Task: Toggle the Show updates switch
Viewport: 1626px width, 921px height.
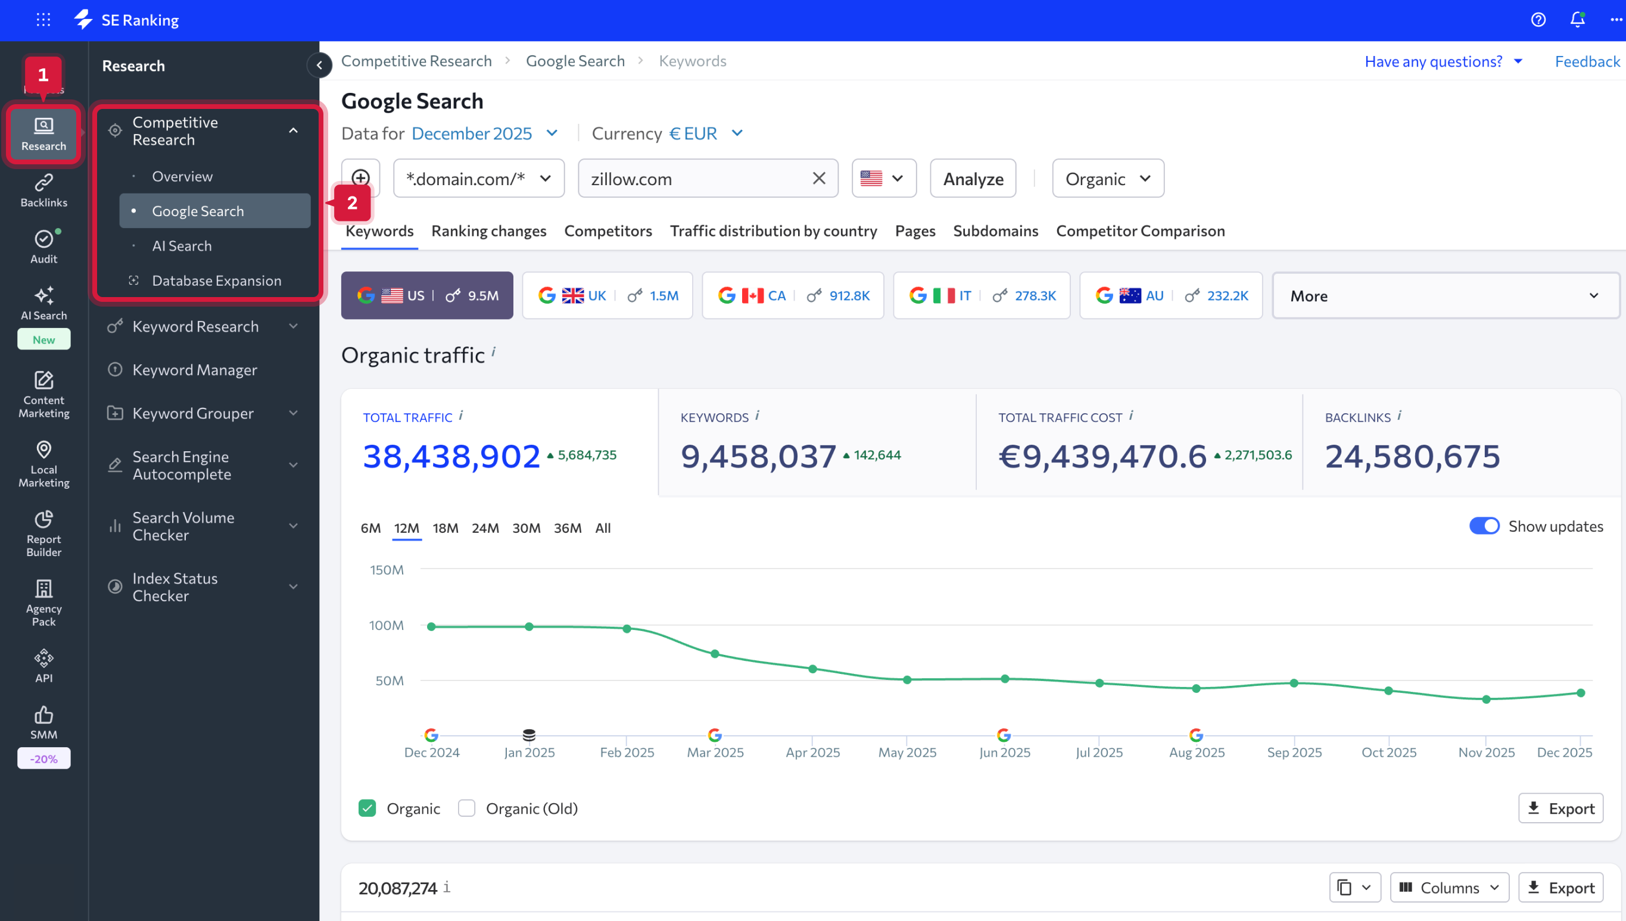Action: click(1484, 526)
